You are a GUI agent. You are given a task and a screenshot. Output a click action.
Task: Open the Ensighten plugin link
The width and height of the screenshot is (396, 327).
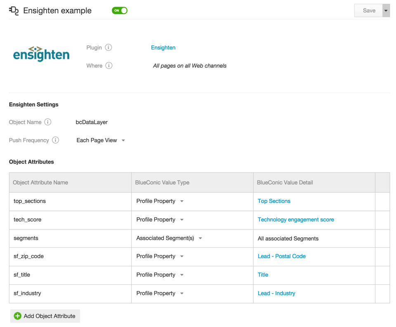[x=163, y=47]
